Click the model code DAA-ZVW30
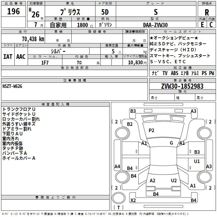Viewport: 217px width, 217px height. point(155,25)
